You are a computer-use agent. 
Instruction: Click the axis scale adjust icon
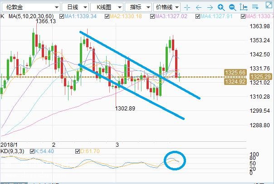point(244,7)
